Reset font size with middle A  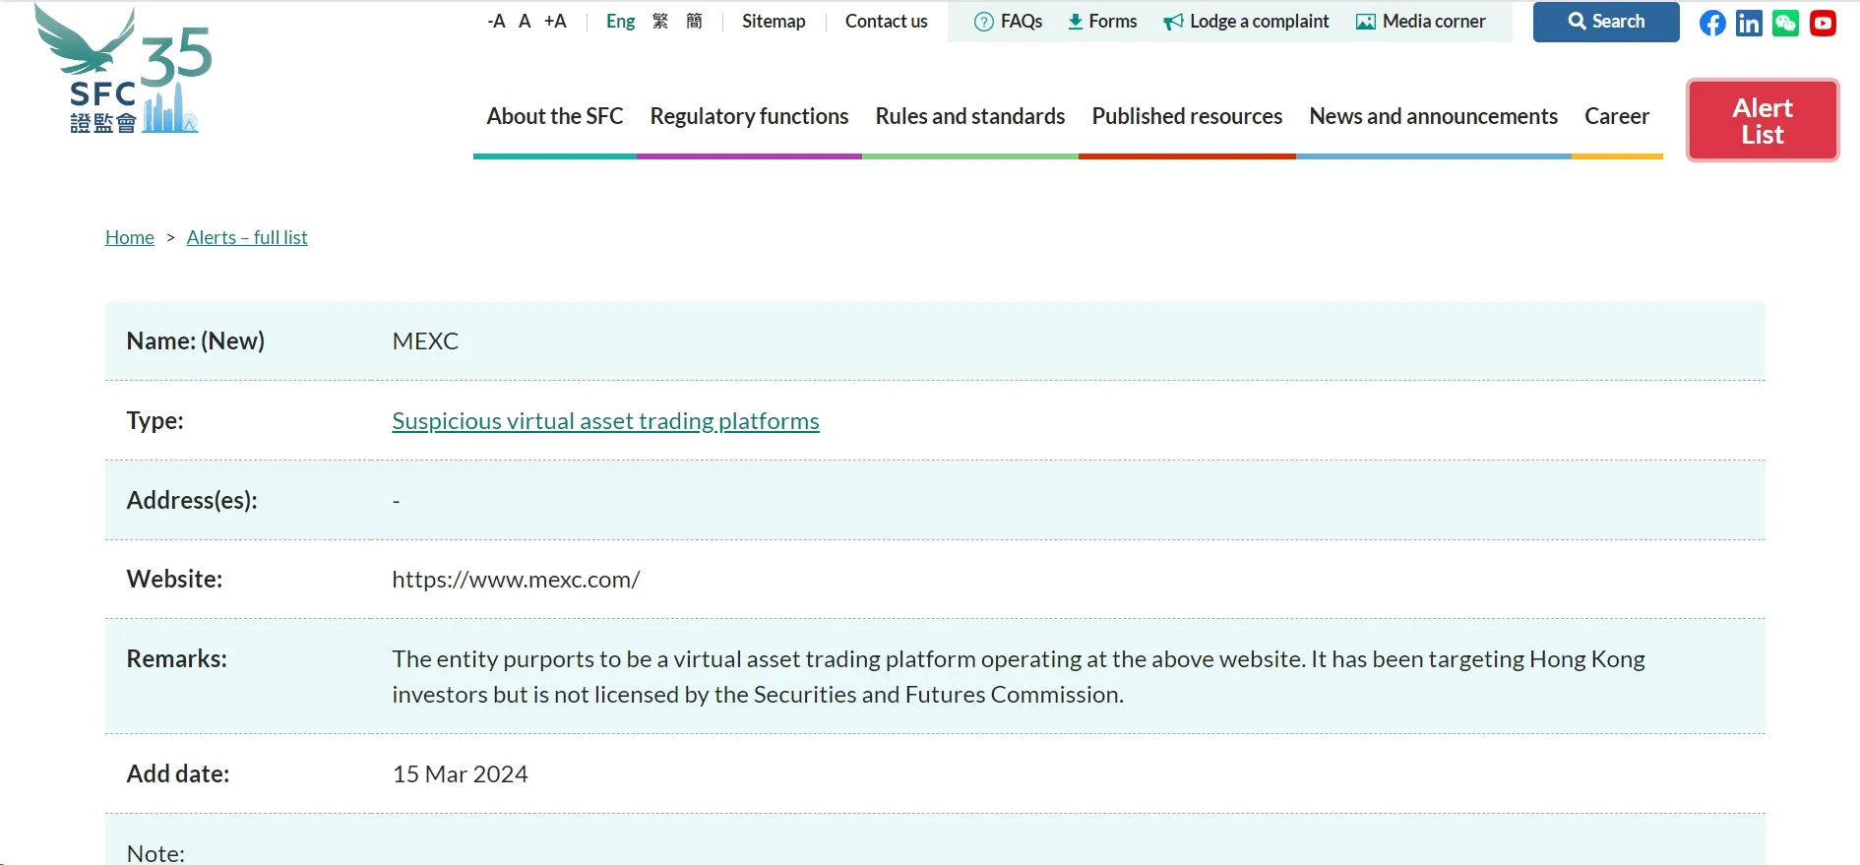pyautogui.click(x=525, y=21)
